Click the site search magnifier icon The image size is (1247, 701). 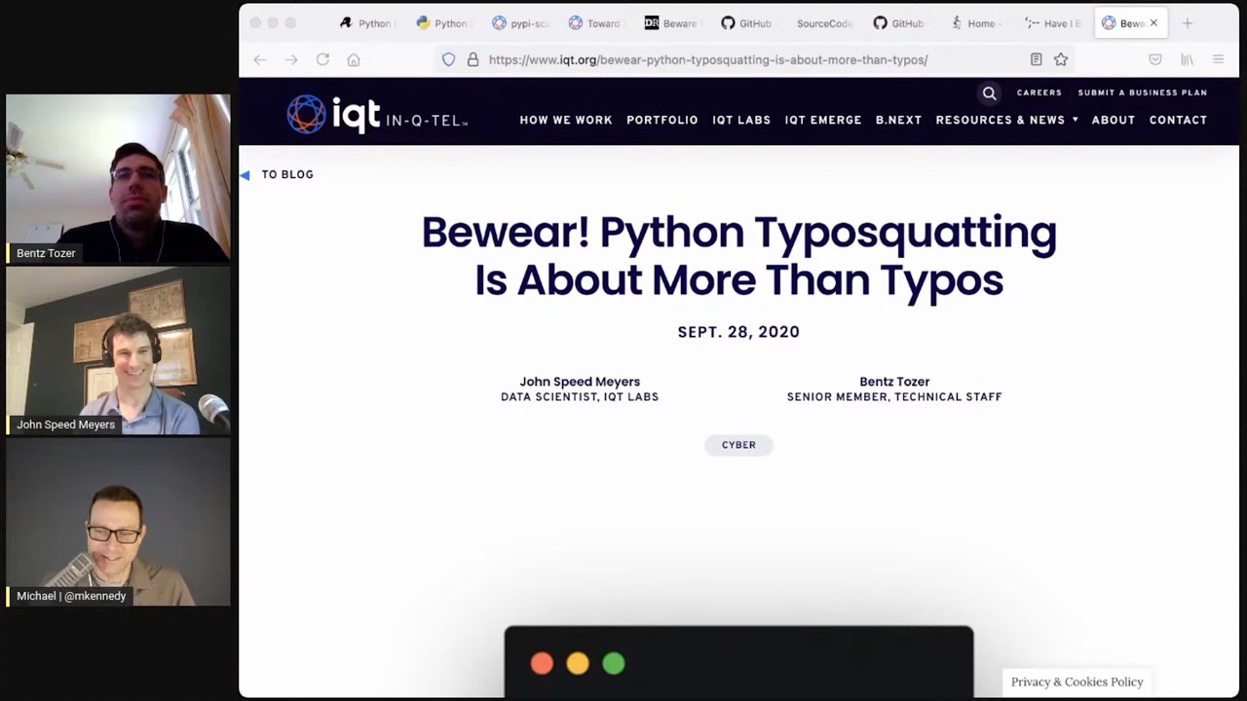[989, 93]
